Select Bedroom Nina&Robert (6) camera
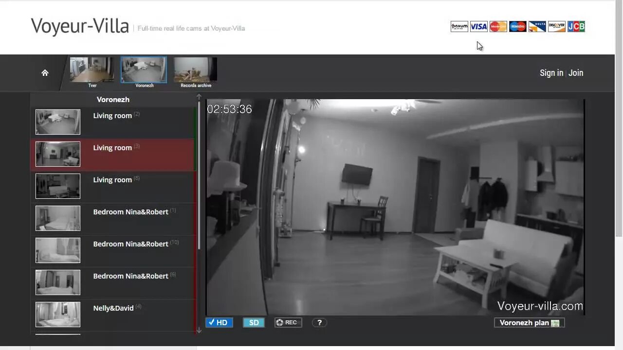 (112, 283)
